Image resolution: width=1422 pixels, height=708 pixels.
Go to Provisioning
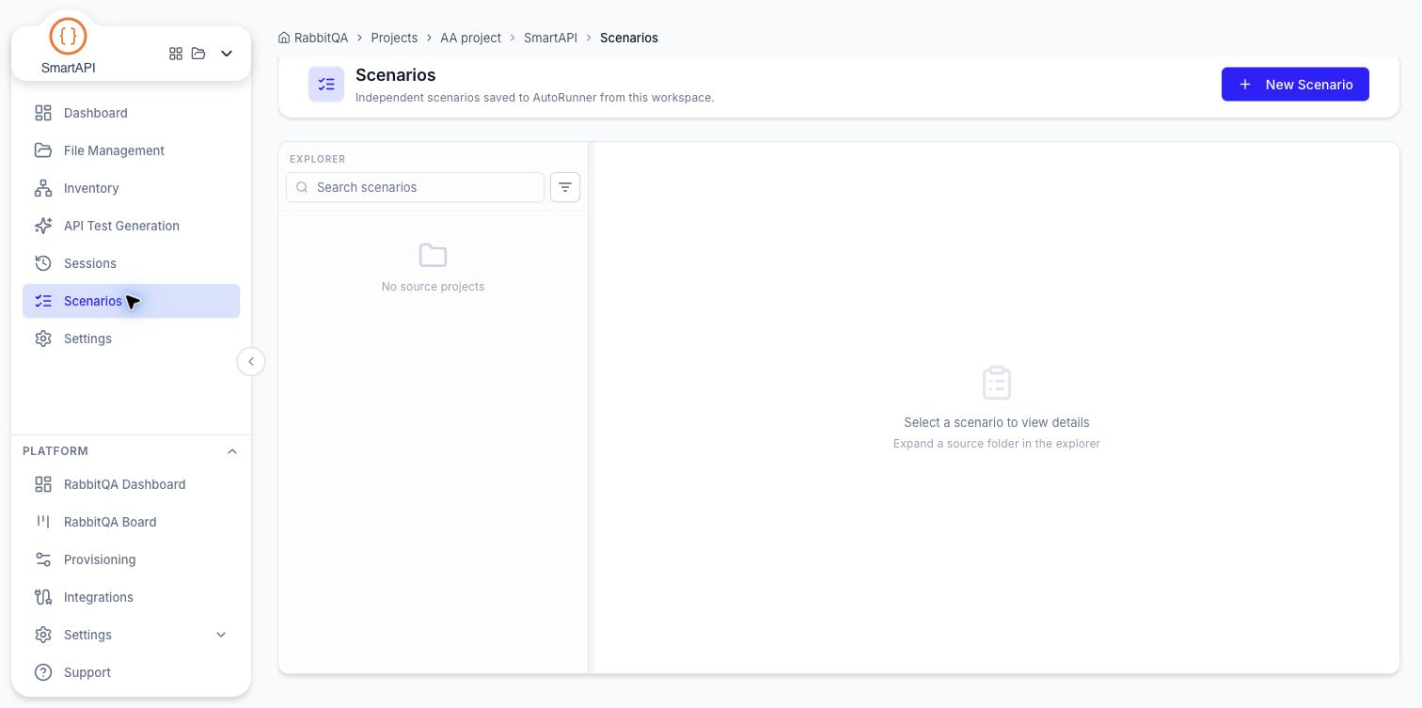[131, 559]
